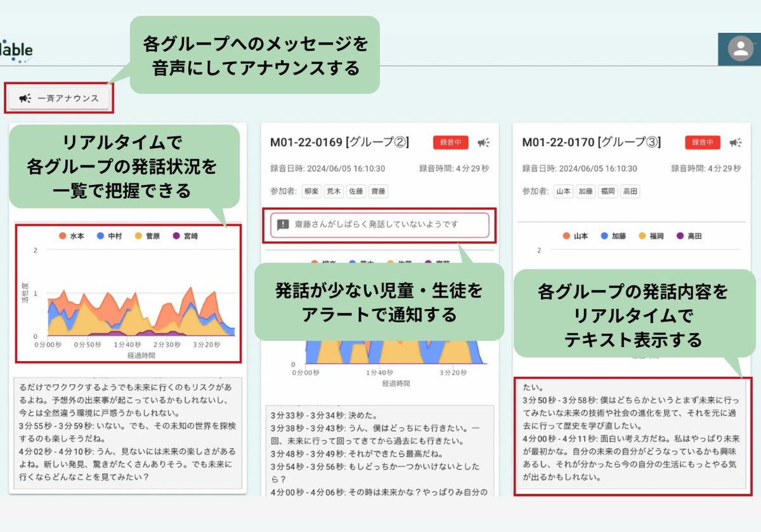Viewport: 761px width, 532px height.
Task: Click 録音時間: 4分29秒 on グループ② card
Action: (454, 168)
